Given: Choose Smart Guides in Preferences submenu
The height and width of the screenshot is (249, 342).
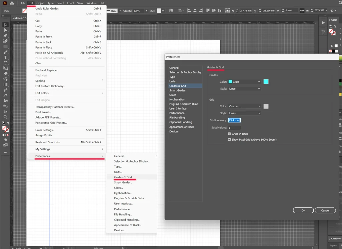Looking at the screenshot, I should pyautogui.click(x=132, y=182).
